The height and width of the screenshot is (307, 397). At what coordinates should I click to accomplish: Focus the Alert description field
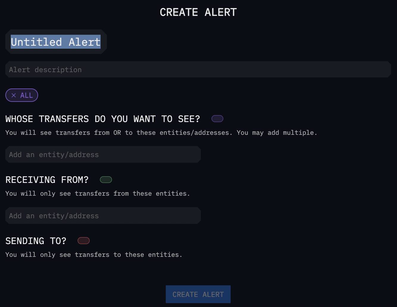tap(198, 69)
